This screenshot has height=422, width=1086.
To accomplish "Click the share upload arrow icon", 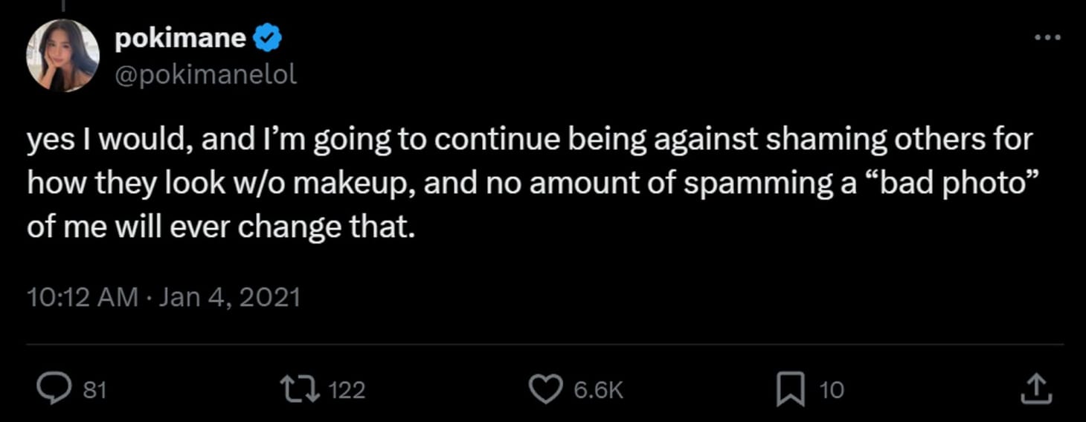I will (1036, 389).
